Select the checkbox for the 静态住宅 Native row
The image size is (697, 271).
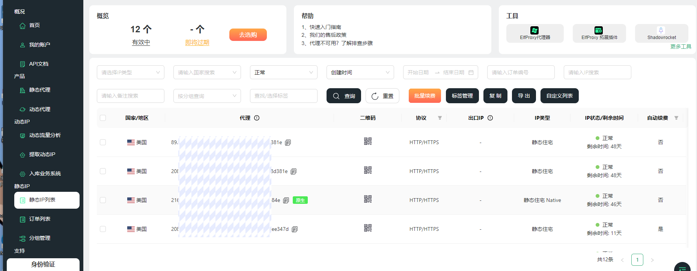pos(103,200)
